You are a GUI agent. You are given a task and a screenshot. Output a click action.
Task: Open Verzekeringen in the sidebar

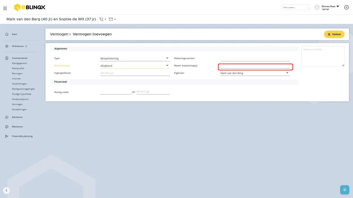[x=19, y=109]
